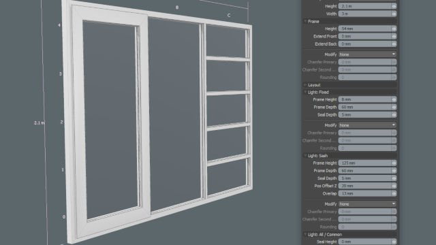436x245 pixels.
Task: Click the stepper icon on Light: Fixed Frame Depth
Action: pos(394,107)
